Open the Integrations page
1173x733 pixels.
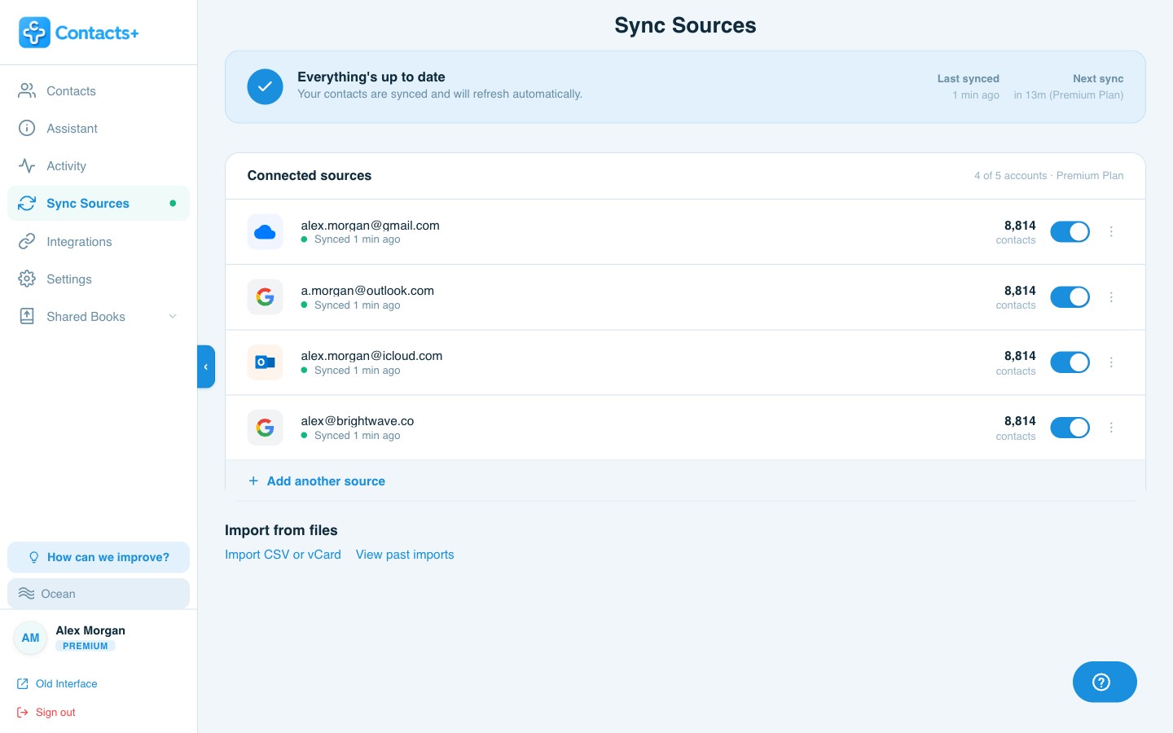pyautogui.click(x=99, y=241)
